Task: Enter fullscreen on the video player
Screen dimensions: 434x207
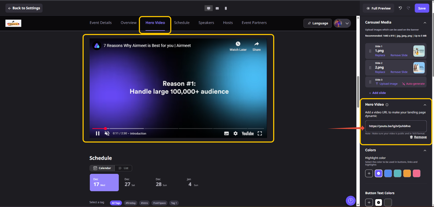Action: (259, 133)
